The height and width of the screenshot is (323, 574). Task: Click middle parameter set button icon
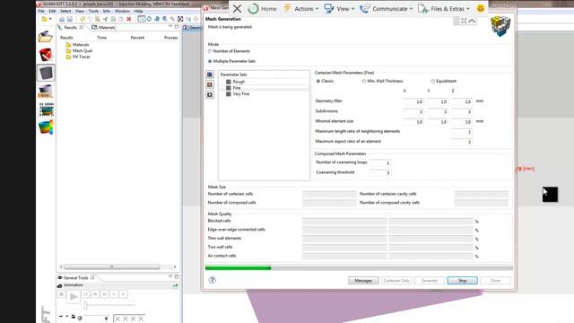[x=210, y=84]
